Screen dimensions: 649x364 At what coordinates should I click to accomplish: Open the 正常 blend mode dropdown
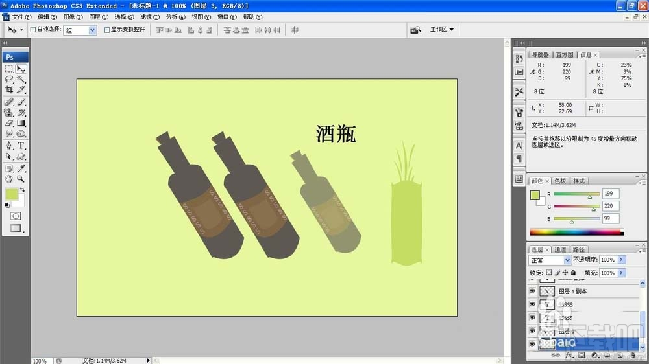pos(550,260)
